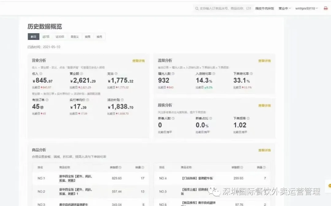
Task: Open the help icon beside 新客占比
Action: (211, 119)
